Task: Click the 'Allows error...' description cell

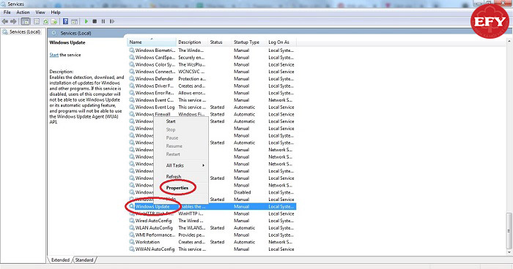Action: (x=192, y=93)
